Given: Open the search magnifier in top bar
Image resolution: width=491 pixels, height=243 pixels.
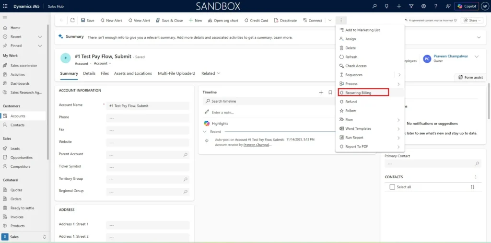Looking at the screenshot, I should pos(374,6).
